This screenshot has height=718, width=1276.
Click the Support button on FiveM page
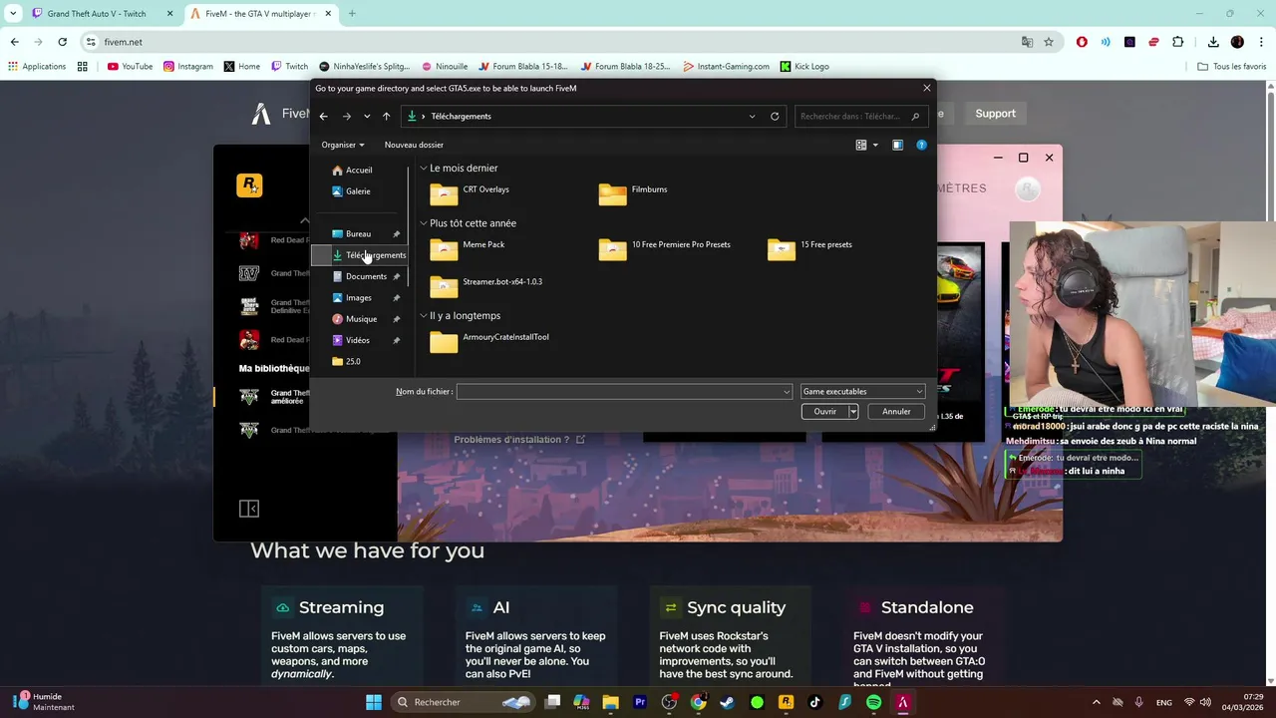(995, 114)
